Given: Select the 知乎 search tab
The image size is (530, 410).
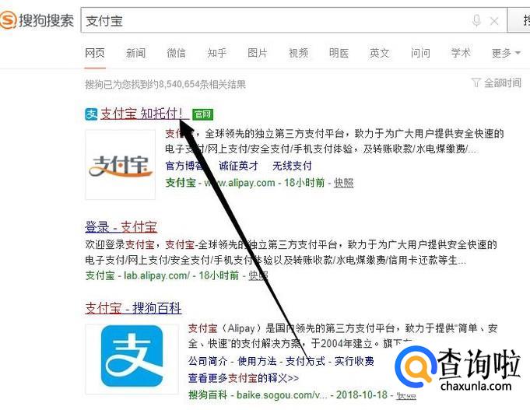Looking at the screenshot, I should pos(216,53).
